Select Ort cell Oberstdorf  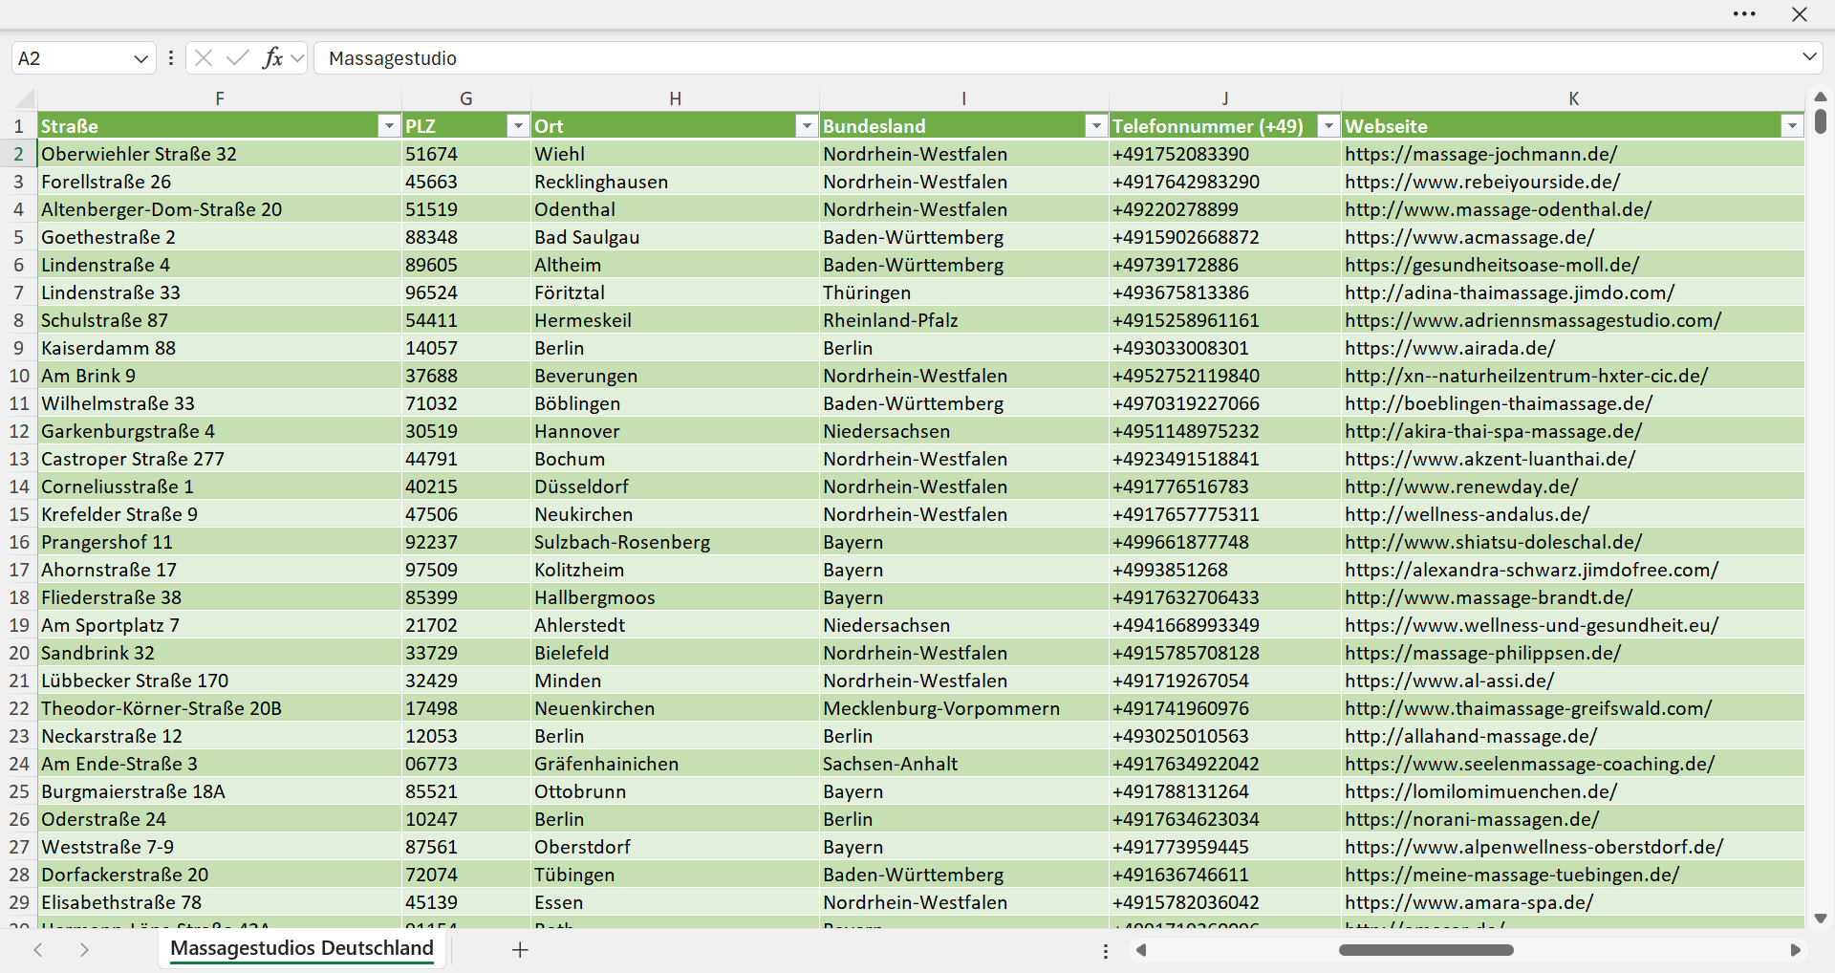click(675, 847)
